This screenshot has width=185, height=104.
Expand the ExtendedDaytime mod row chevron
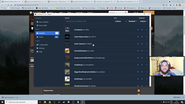tap(147, 51)
